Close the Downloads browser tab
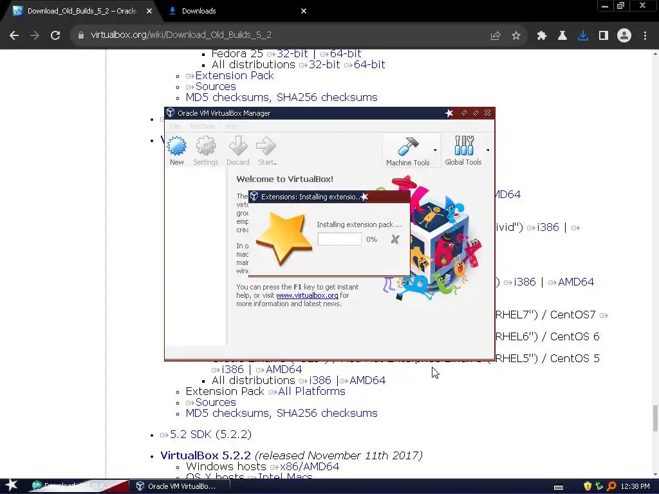 pyautogui.click(x=304, y=11)
